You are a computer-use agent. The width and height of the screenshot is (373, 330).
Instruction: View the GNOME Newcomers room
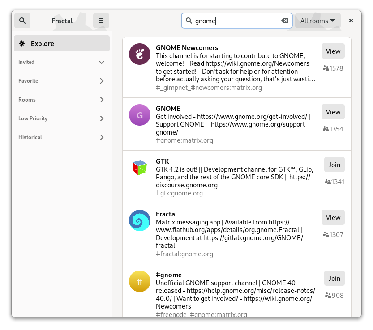pos(333,51)
